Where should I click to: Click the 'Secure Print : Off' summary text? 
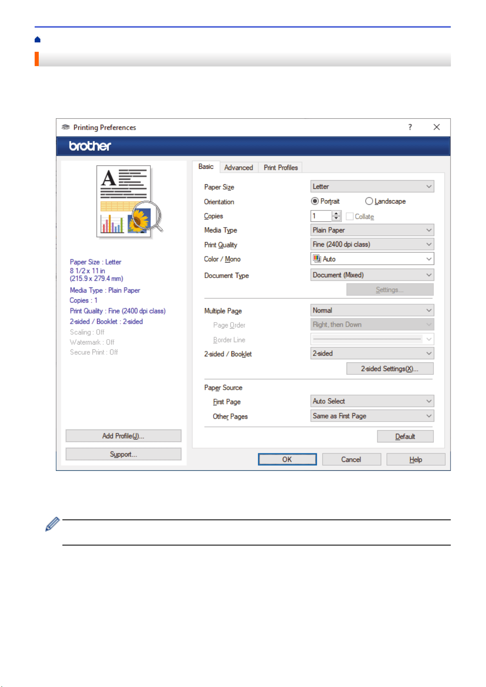[94, 352]
